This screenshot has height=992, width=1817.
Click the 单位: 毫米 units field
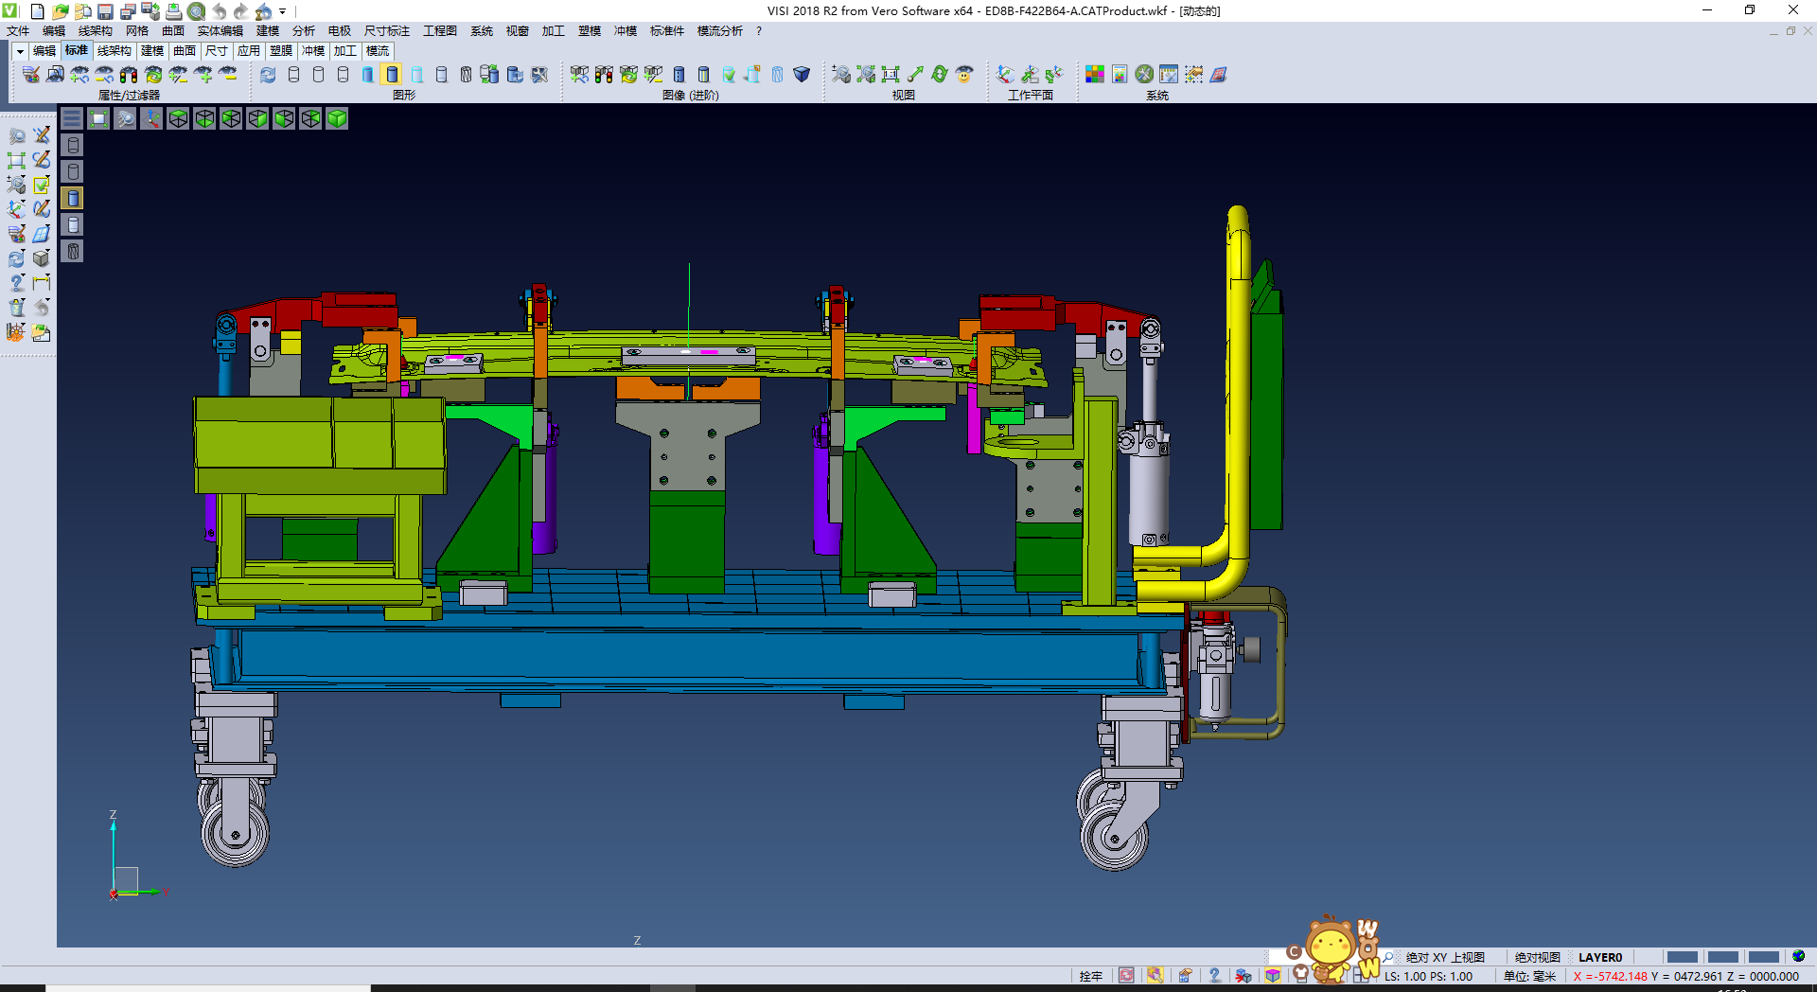(x=1529, y=976)
